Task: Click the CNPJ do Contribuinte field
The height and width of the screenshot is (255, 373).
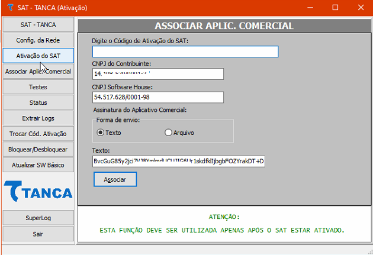Action: coord(158,74)
